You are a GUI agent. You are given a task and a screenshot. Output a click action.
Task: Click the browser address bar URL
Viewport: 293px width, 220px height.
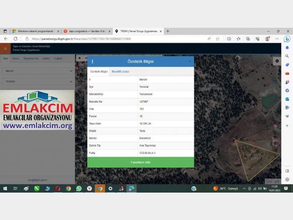coord(81,39)
